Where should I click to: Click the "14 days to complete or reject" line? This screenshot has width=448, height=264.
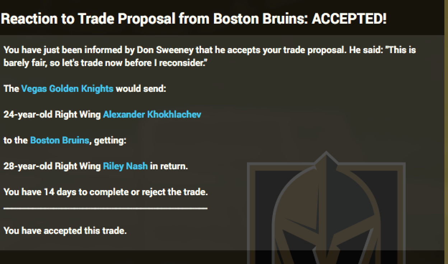[106, 192]
